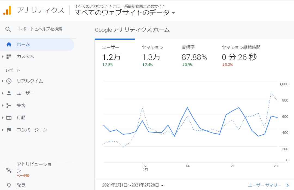Click the home house icon

pyautogui.click(x=9, y=45)
